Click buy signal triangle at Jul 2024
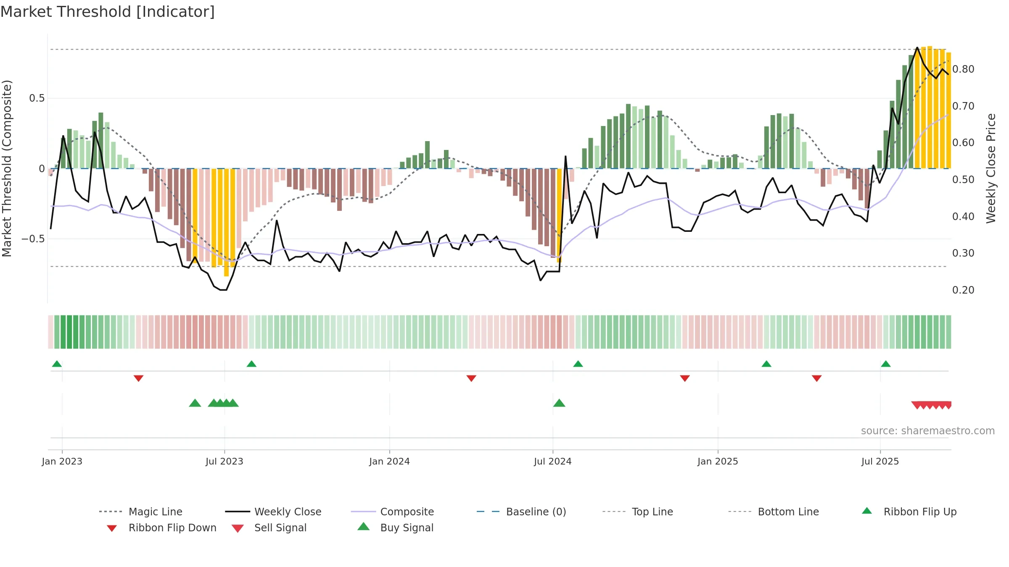Viewport: 1009px width, 567px height. [559, 403]
